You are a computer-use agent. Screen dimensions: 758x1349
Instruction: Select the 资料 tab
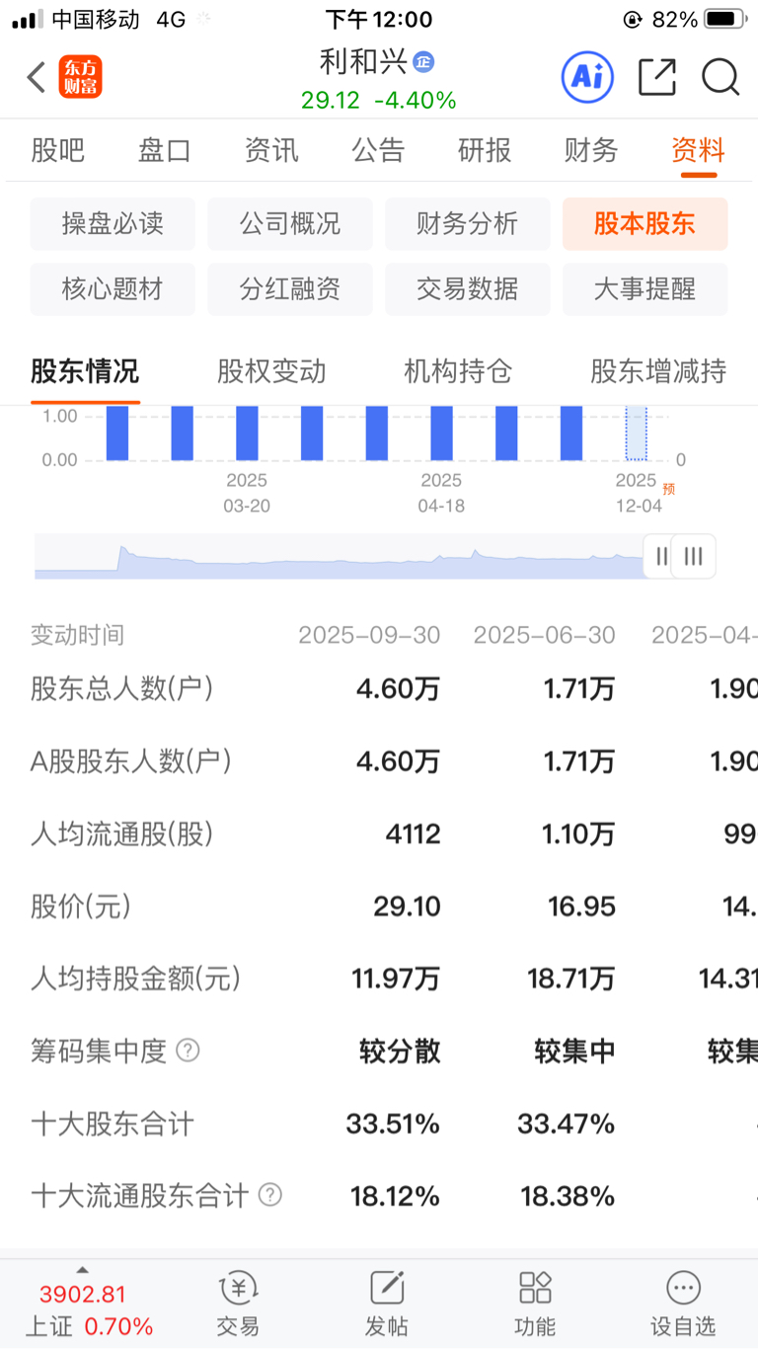698,150
